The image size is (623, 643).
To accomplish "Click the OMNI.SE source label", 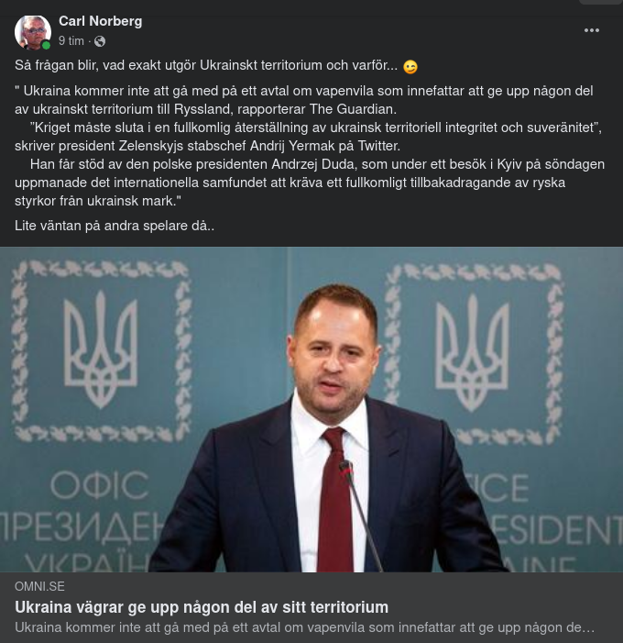I will click(39, 586).
